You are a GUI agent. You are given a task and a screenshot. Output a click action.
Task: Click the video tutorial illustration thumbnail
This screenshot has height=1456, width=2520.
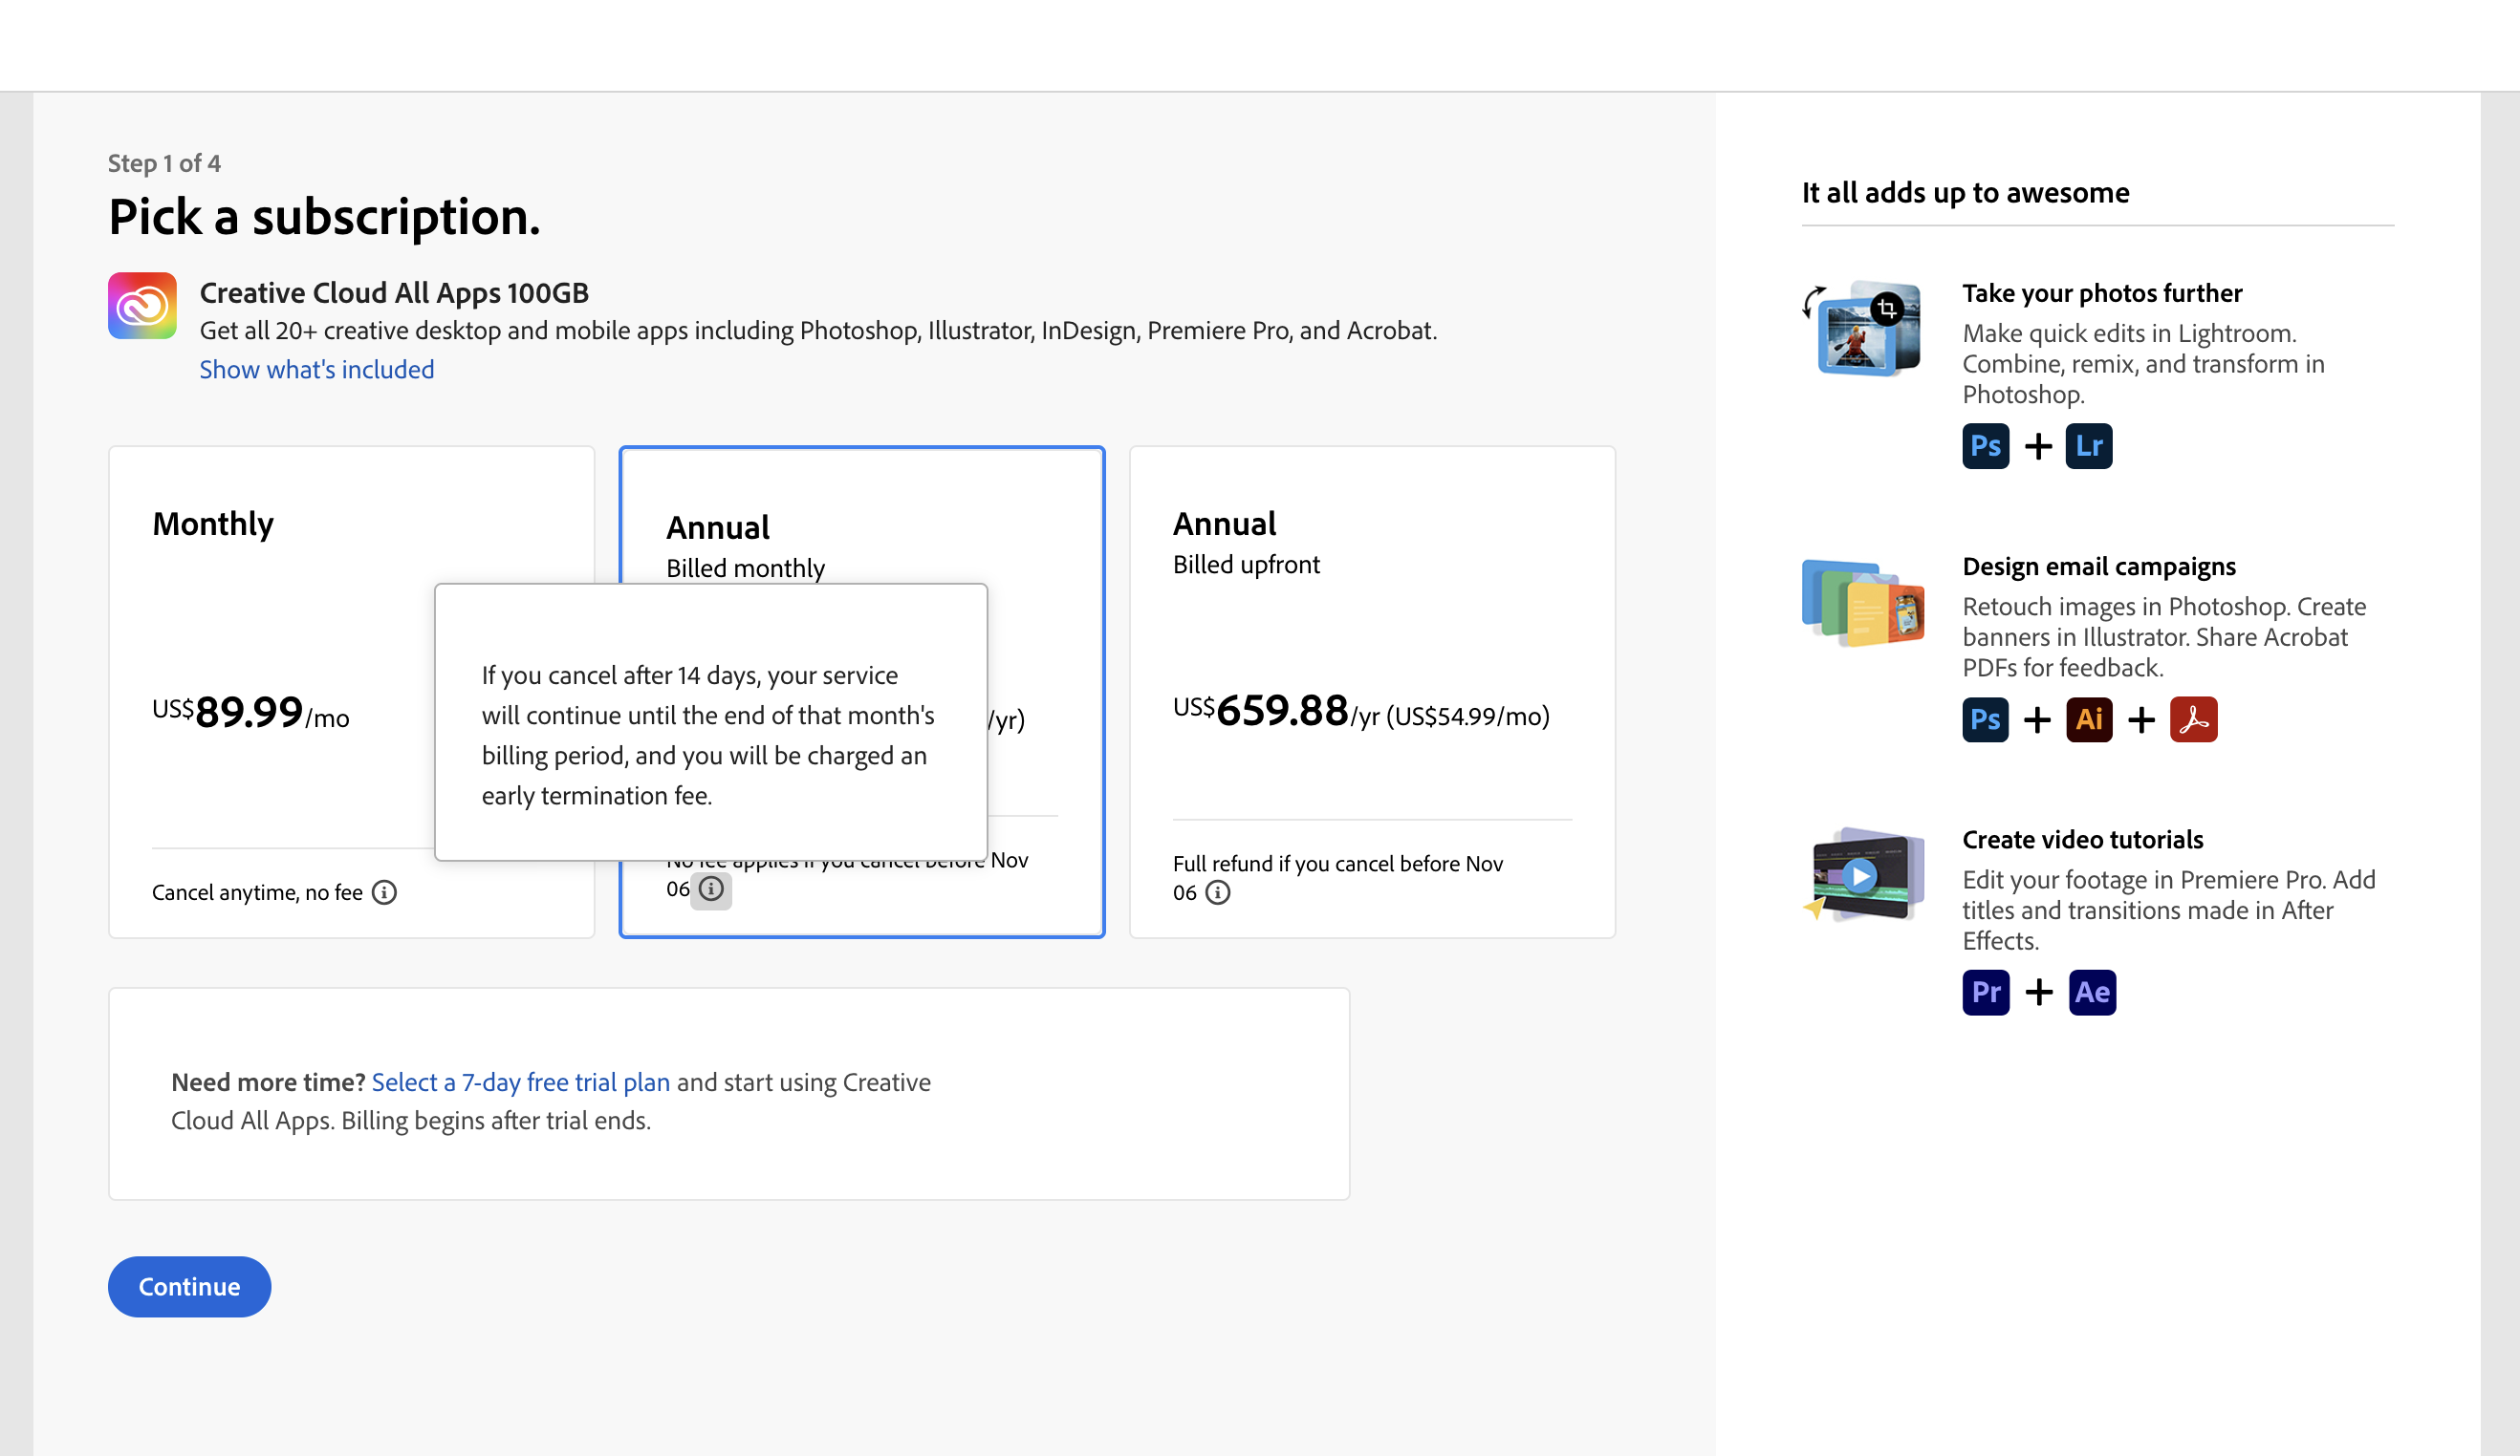tap(1864, 875)
